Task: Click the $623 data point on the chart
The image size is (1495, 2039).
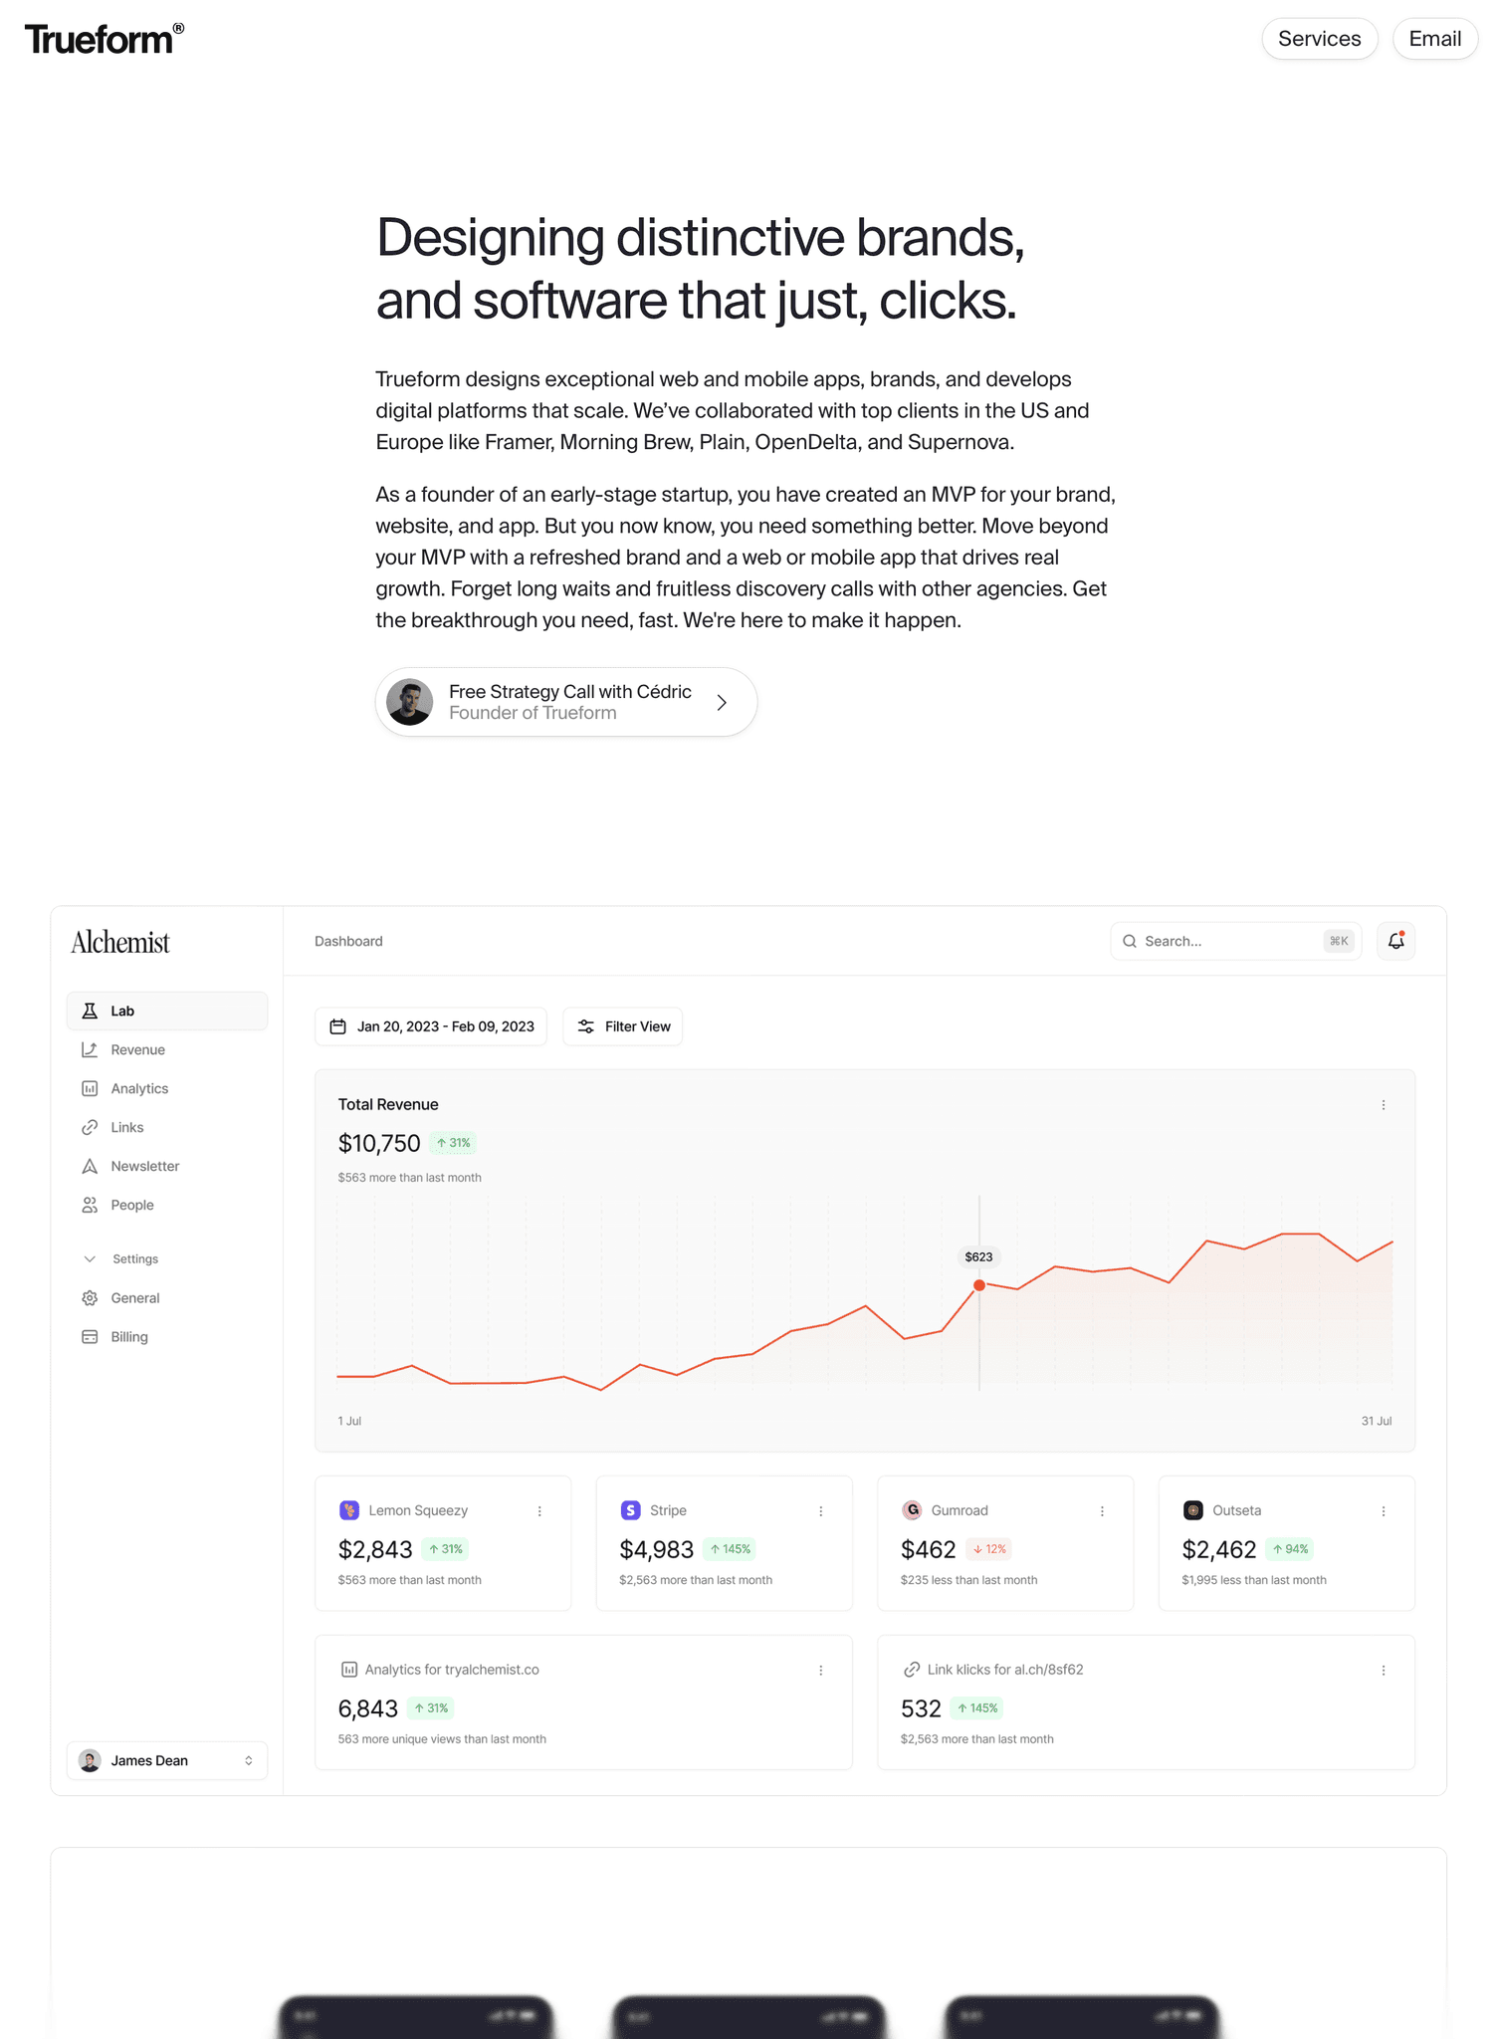Action: [x=978, y=1285]
